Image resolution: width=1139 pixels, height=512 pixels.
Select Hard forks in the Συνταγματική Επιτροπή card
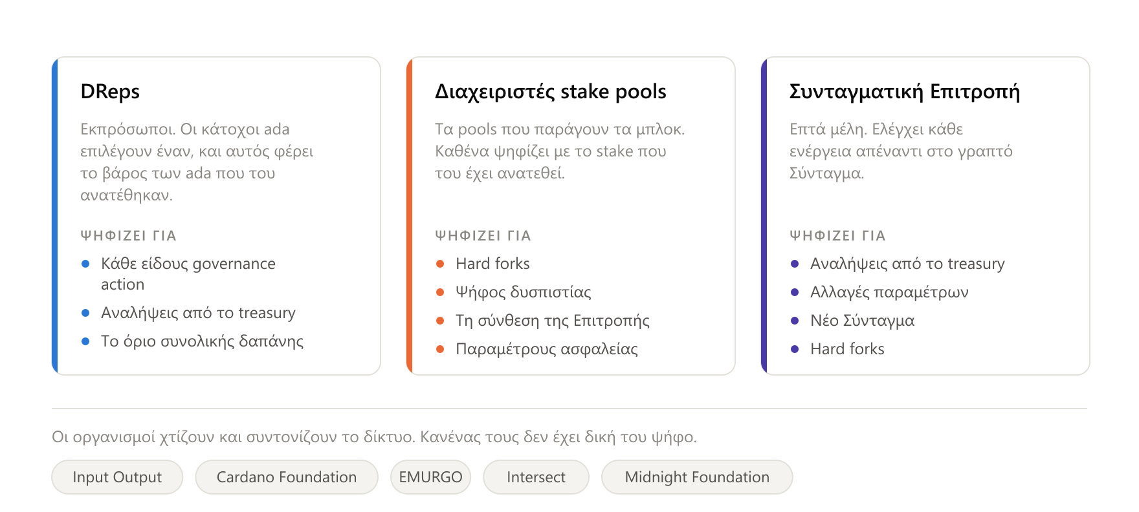pyautogui.click(x=847, y=349)
